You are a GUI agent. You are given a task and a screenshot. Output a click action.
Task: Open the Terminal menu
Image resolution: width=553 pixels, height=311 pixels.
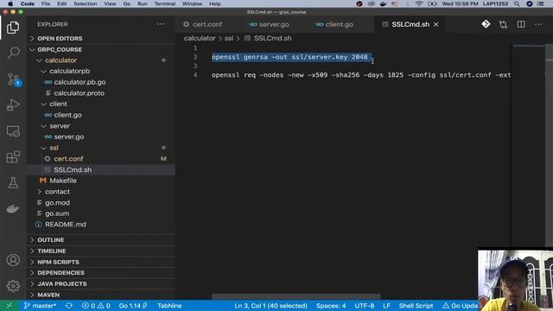coord(165,3)
